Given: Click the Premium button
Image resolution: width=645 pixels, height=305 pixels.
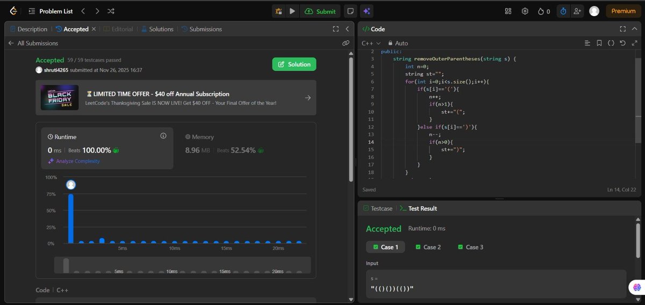Looking at the screenshot, I should pyautogui.click(x=623, y=11).
